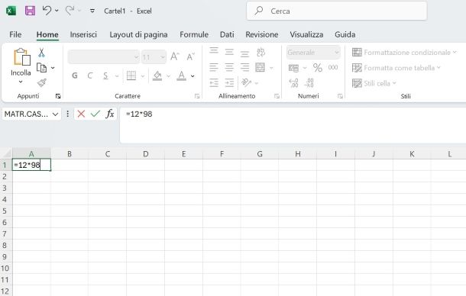Click the Decrease Indent icon
This screenshot has width=466, height=296.
tap(214, 83)
